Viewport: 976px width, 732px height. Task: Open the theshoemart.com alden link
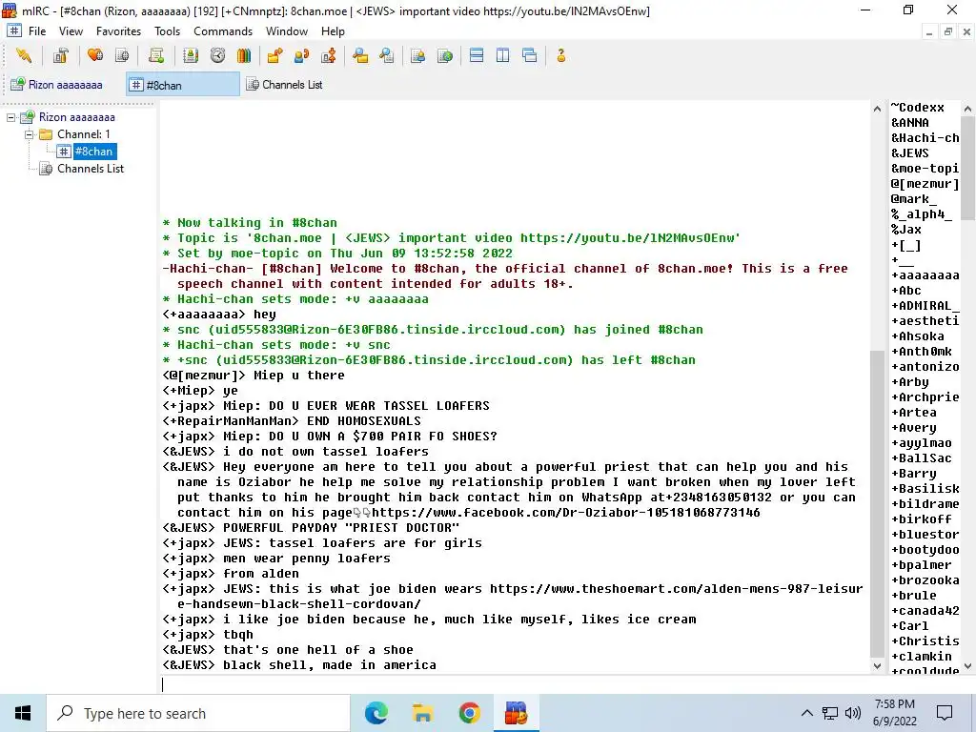click(x=676, y=589)
